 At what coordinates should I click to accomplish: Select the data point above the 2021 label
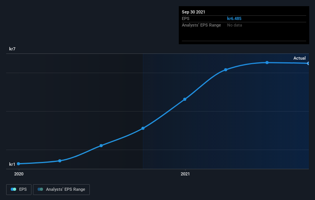185,99
